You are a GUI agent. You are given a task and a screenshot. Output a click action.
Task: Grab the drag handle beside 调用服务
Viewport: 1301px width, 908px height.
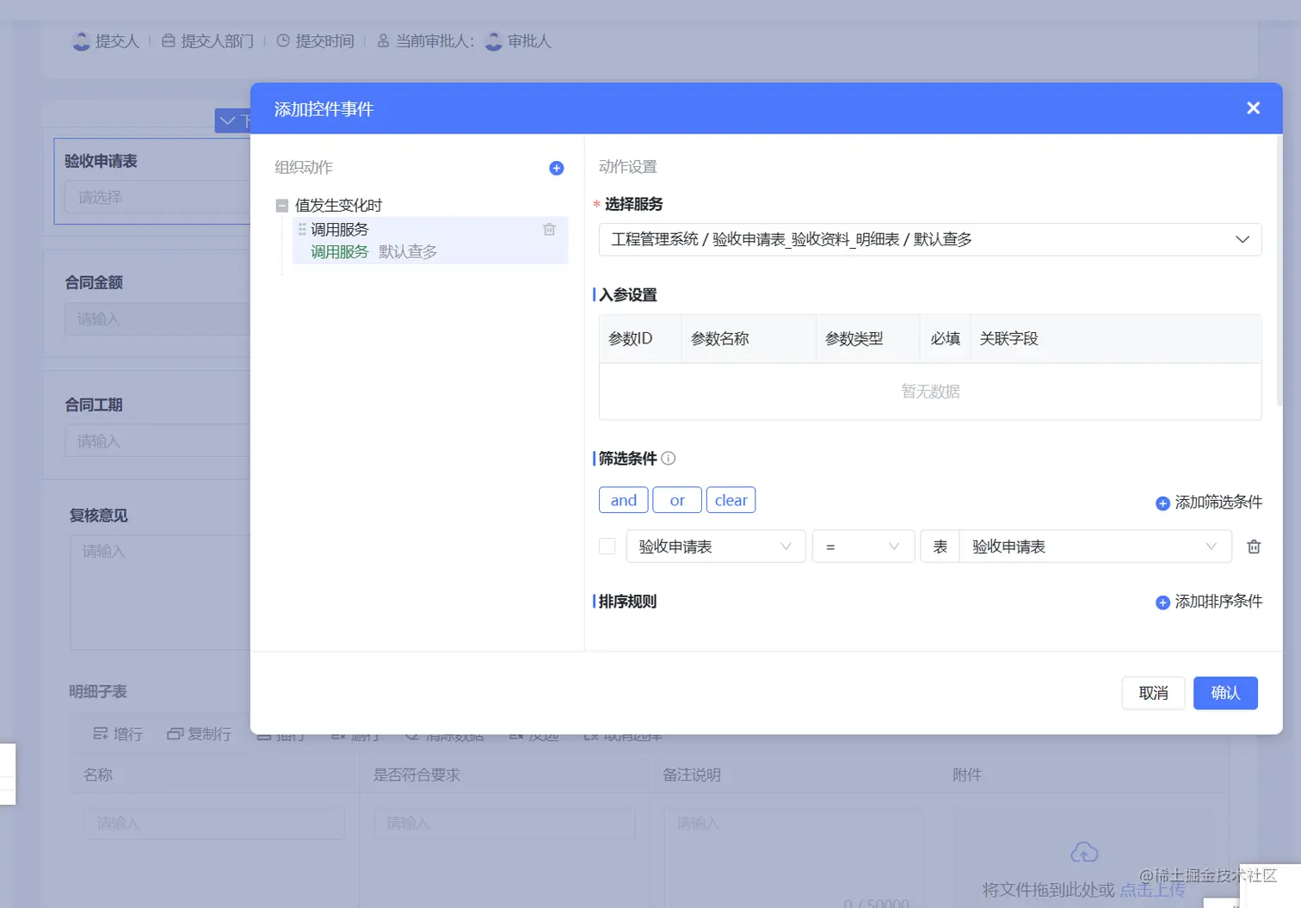pos(302,230)
